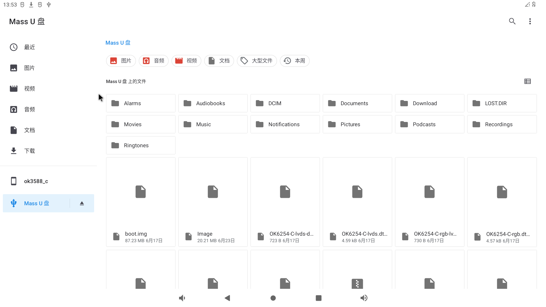Switch to list view layout

(528, 81)
